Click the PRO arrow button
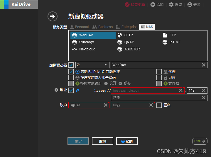Viewport: 211px width, 157px height. pyautogui.click(x=200, y=141)
